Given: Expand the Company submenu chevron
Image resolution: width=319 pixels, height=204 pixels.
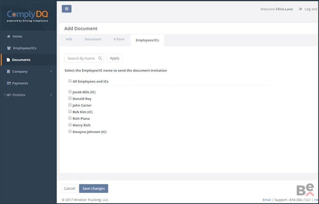Looking at the screenshot, I should (51, 71).
